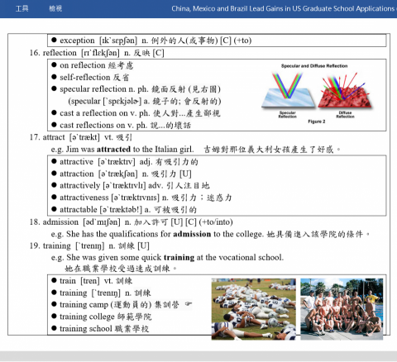Click the '(specular' pronunciation line
The width and height of the screenshot is (397, 362).
(x=145, y=101)
